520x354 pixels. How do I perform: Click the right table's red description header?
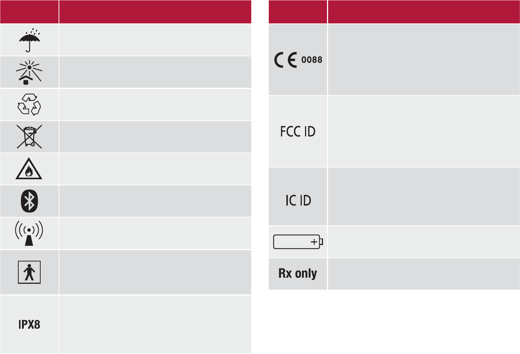point(424,12)
